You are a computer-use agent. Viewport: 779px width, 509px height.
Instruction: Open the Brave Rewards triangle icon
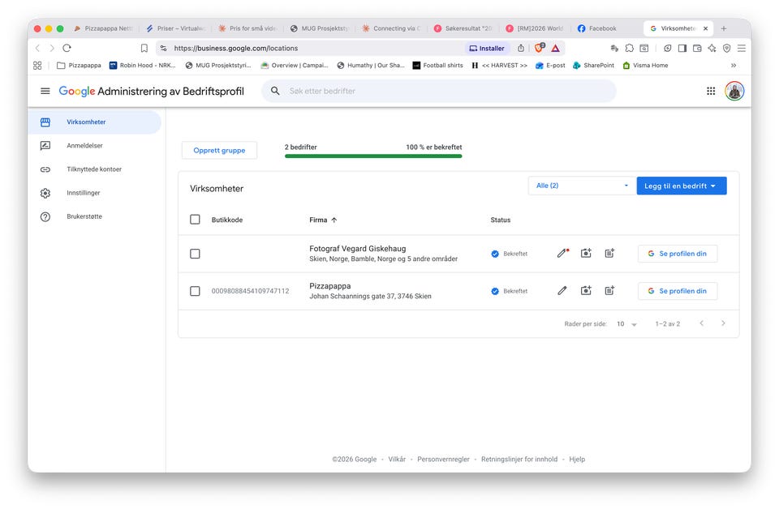555,48
